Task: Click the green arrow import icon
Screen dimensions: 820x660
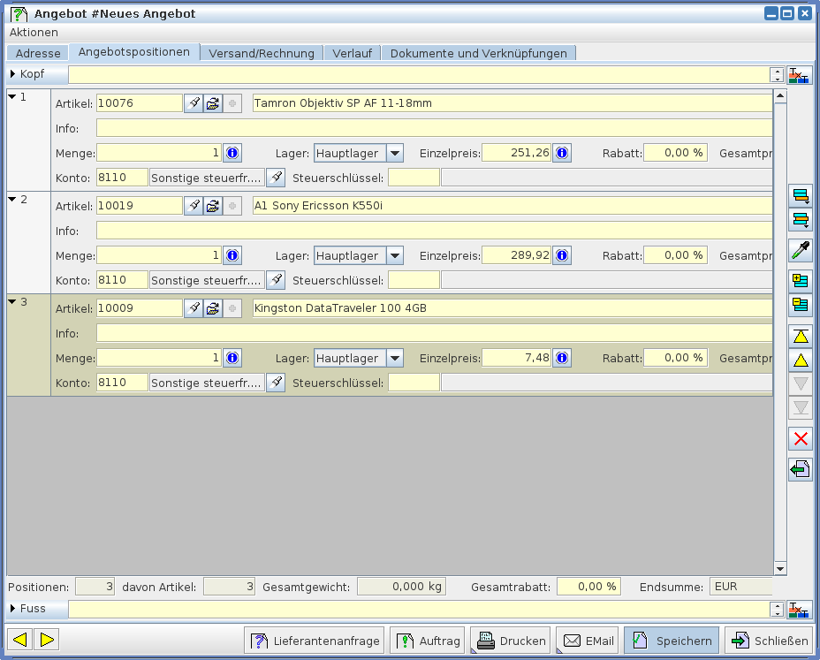Action: coord(801,469)
